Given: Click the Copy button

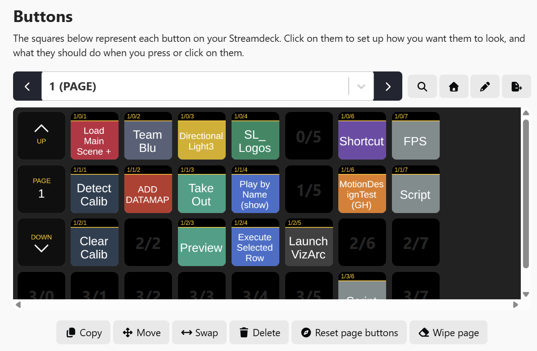Looking at the screenshot, I should point(83,333).
